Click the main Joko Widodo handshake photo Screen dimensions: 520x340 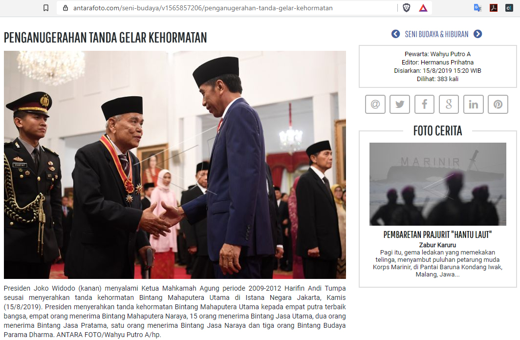click(175, 165)
